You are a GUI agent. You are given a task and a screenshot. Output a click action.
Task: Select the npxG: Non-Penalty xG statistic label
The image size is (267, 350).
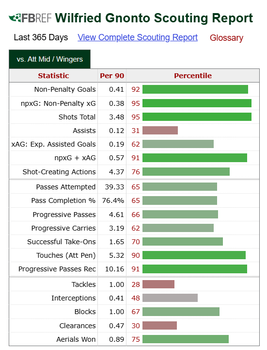(58, 103)
